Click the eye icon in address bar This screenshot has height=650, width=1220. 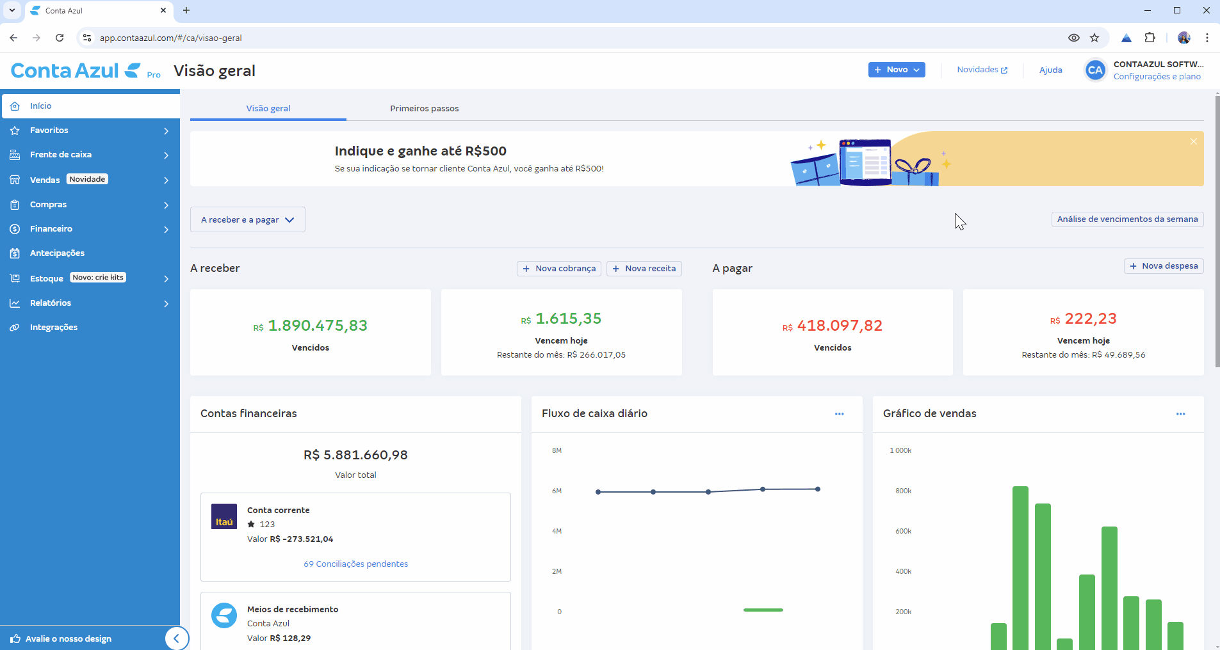coord(1074,38)
